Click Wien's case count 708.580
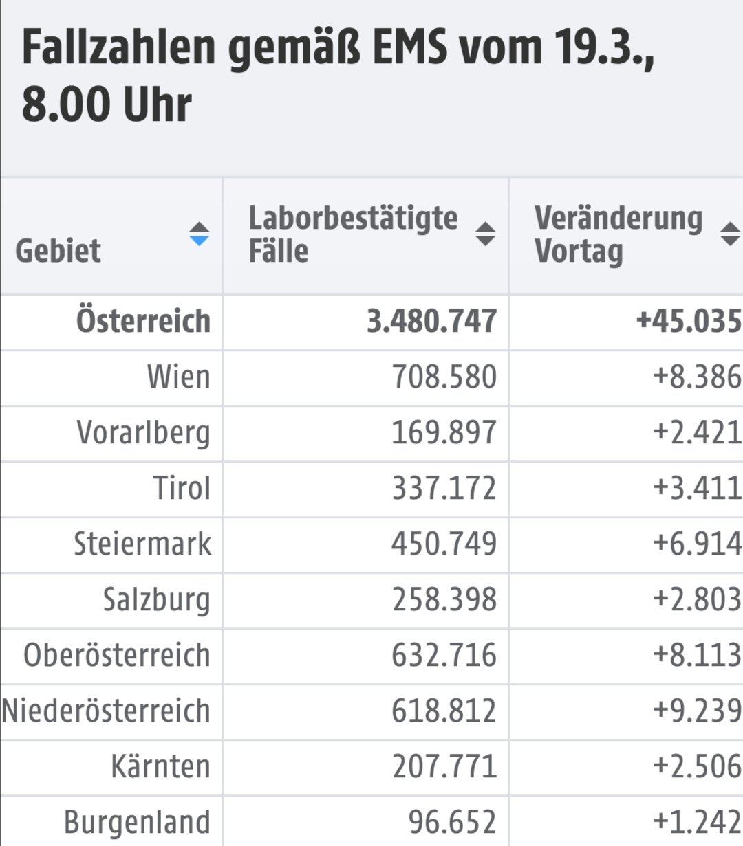This screenshot has width=743, height=846. pyautogui.click(x=444, y=377)
